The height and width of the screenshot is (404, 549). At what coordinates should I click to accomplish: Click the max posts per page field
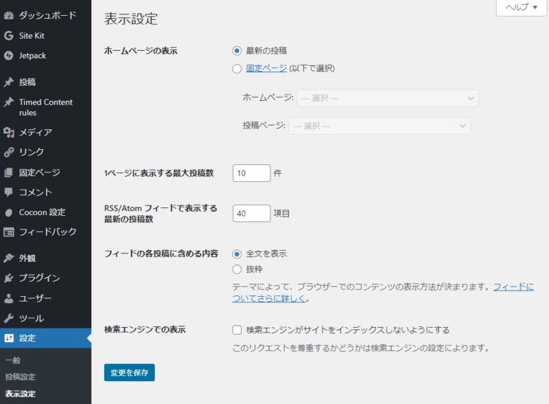coord(252,173)
